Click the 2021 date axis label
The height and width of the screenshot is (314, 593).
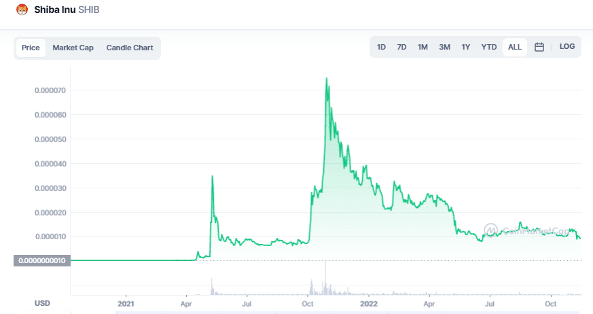[126, 304]
